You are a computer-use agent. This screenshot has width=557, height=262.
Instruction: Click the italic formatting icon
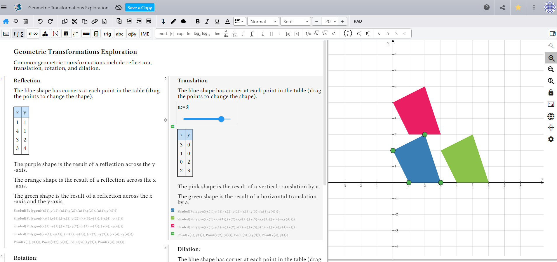point(207,21)
